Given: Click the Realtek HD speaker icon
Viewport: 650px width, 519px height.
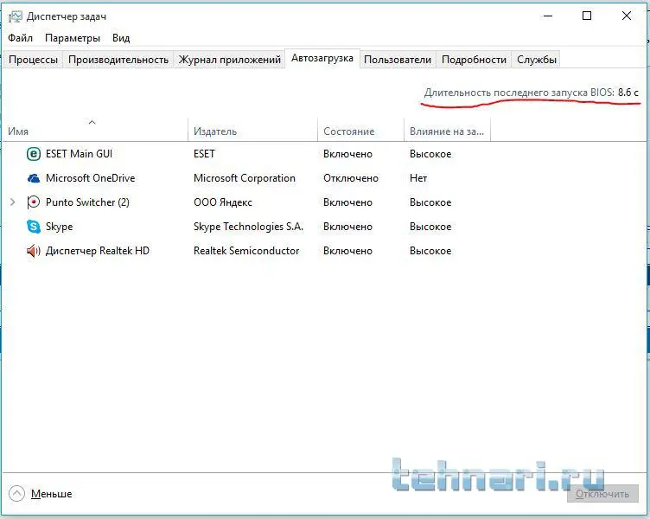Looking at the screenshot, I should tap(34, 251).
